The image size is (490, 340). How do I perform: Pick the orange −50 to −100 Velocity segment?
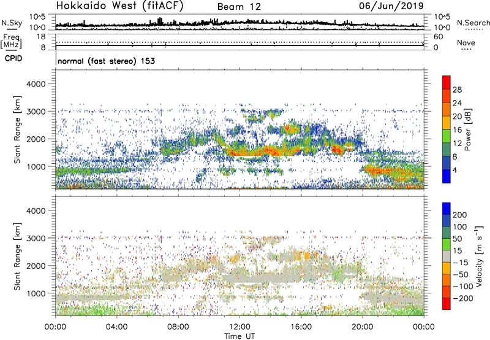447,280
